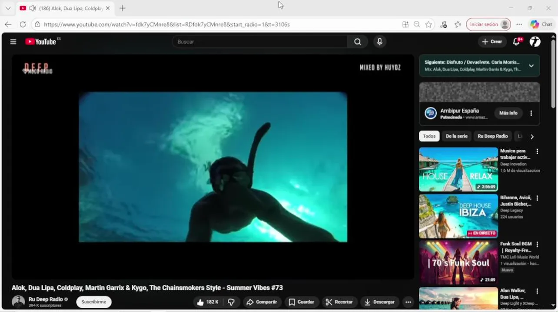Open the 70's Funk Soul thumbnail
Screen dimensions: 558x312
[x=458, y=263]
